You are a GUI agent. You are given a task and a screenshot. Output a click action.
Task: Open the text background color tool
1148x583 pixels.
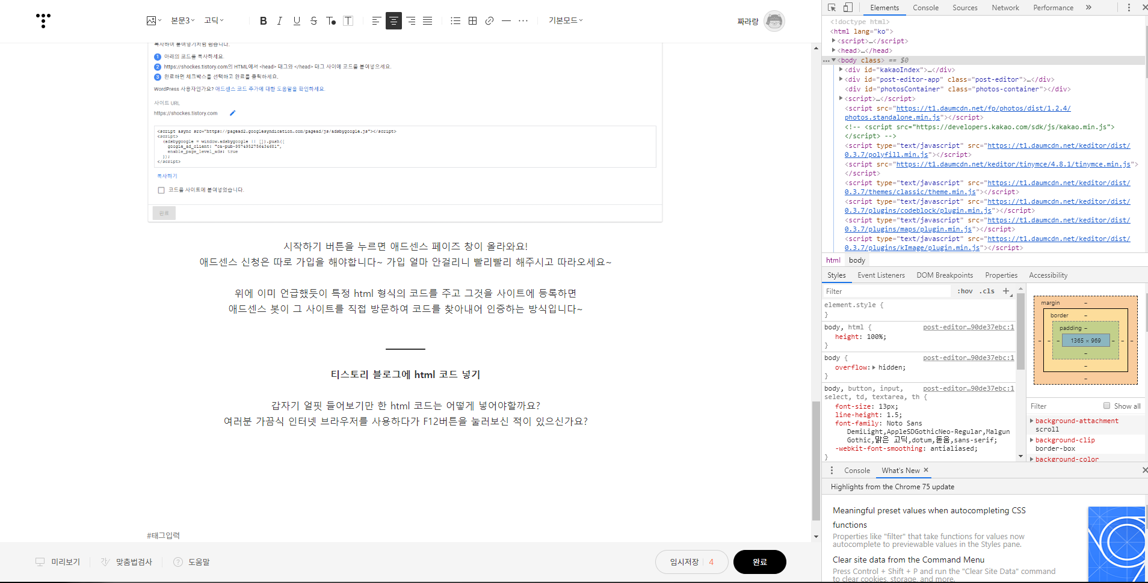(x=348, y=21)
